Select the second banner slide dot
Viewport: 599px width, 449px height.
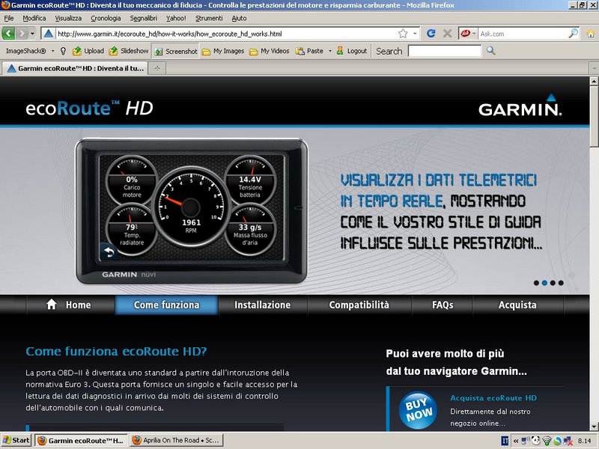pos(545,283)
